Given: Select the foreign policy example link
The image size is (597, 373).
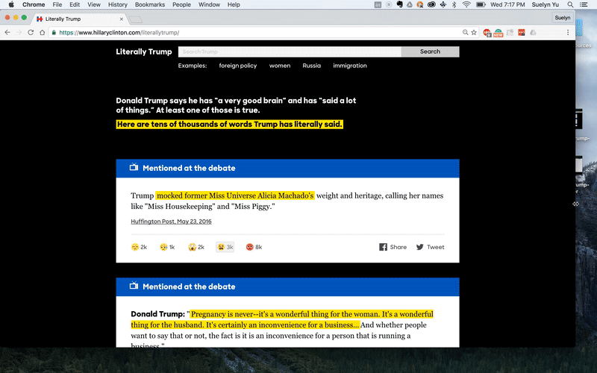Looking at the screenshot, I should tap(238, 66).
